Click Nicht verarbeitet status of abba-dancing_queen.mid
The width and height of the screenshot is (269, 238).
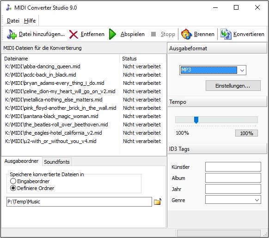click(142, 66)
